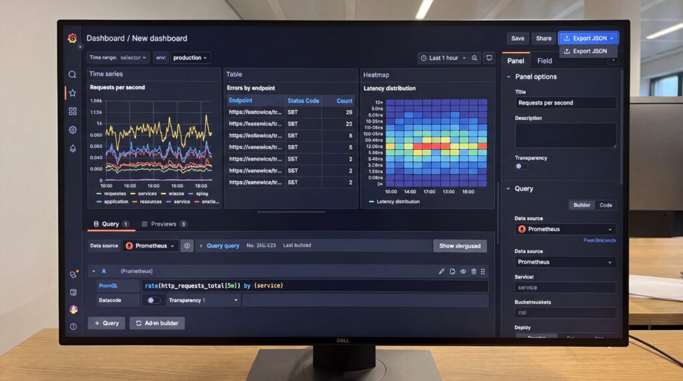Switch to the Previews tab

coord(164,224)
